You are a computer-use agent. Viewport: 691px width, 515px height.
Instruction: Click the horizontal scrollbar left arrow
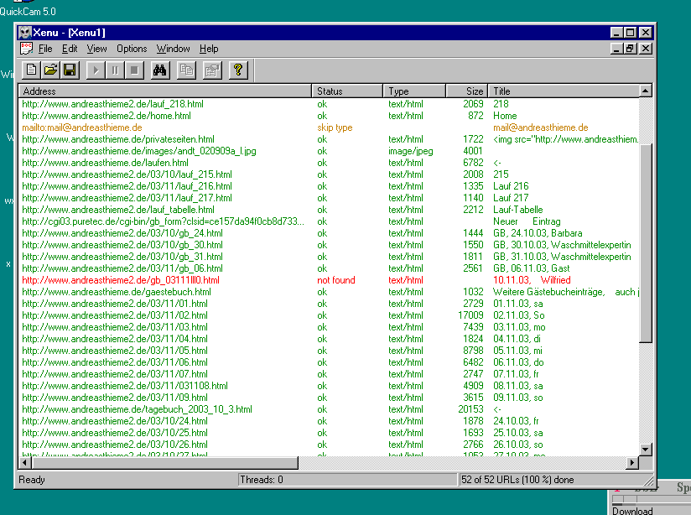[24, 462]
